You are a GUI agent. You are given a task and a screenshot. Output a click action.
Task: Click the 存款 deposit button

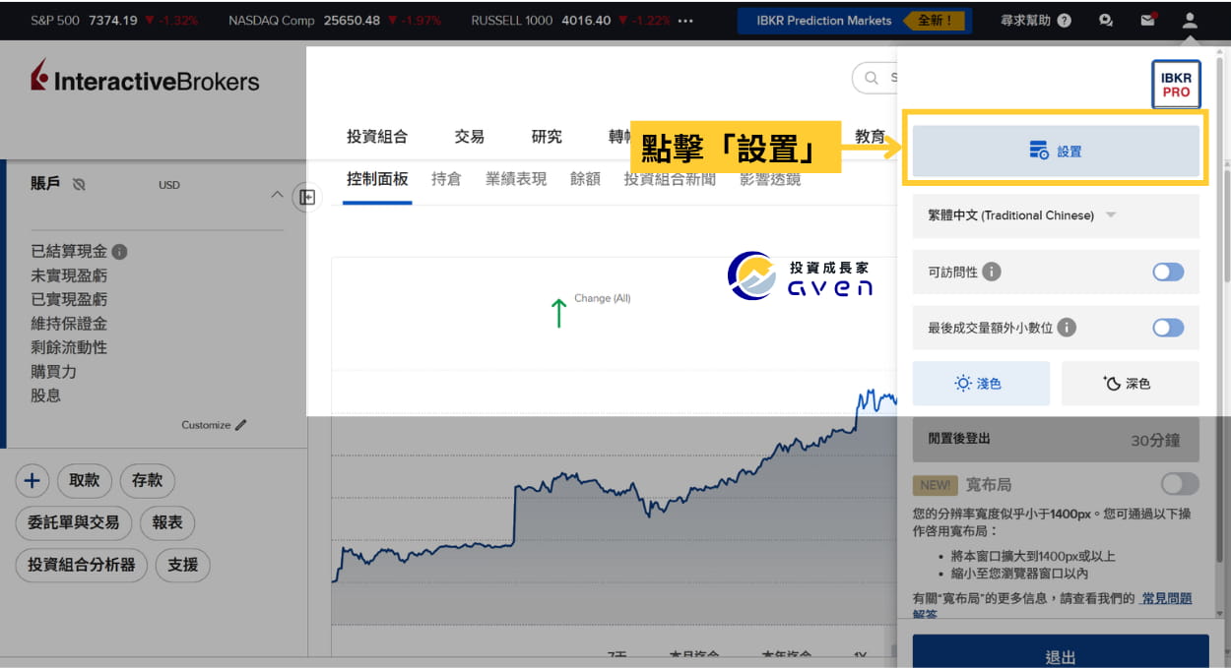tap(148, 480)
